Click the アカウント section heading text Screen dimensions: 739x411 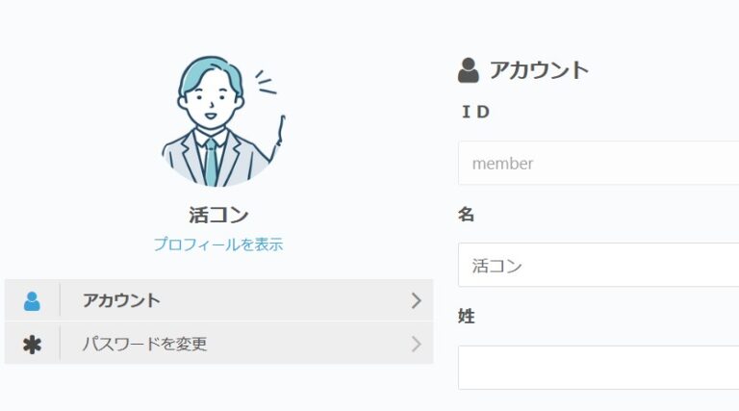pyautogui.click(x=539, y=70)
